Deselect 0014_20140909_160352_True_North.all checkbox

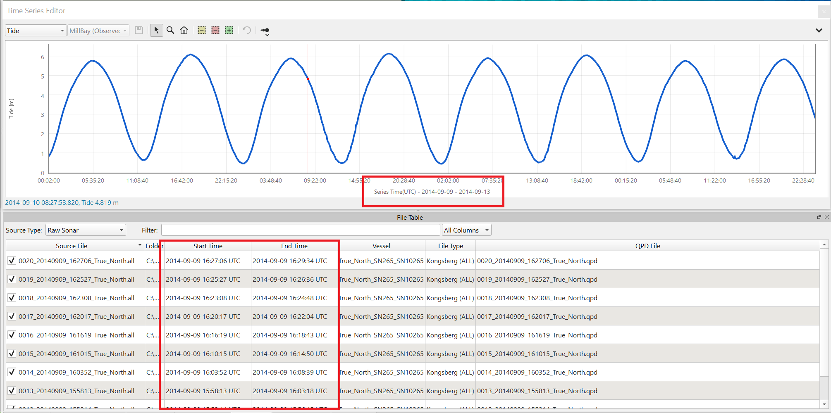pos(12,372)
